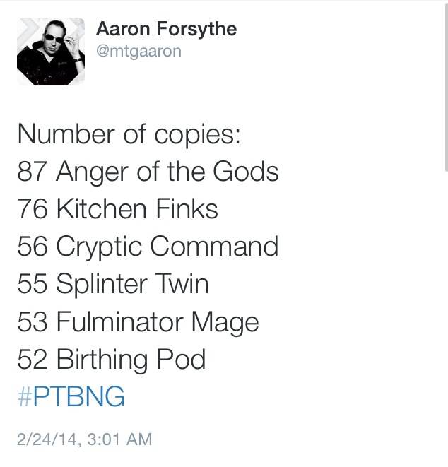Click the 'Anger of the Gods' card name
448x467 pixels.
pyautogui.click(x=167, y=172)
